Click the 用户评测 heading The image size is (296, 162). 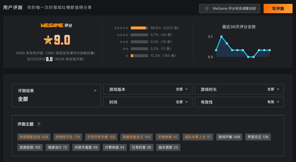[13, 8]
